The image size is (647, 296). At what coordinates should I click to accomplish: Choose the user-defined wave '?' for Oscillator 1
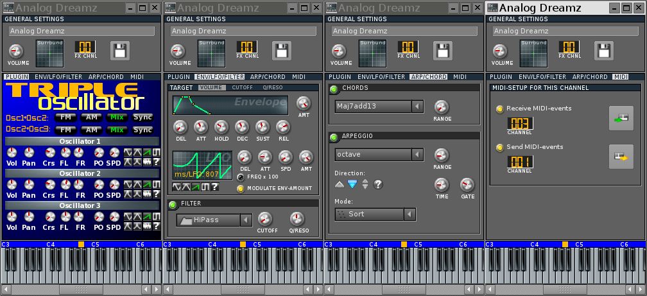point(157,162)
